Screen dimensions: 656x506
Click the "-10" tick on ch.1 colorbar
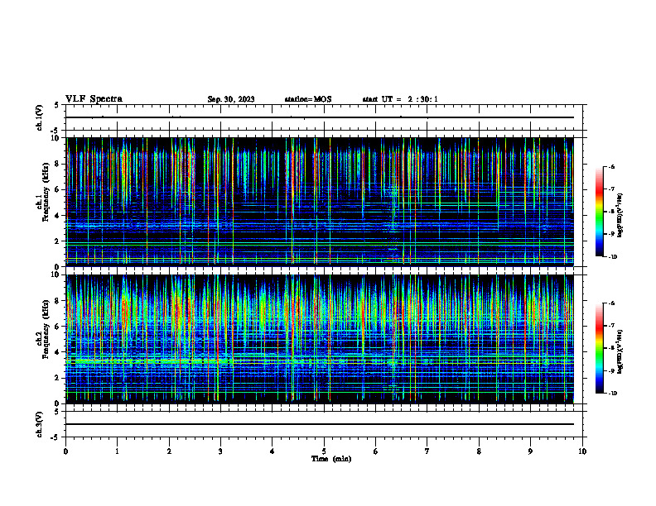click(613, 257)
